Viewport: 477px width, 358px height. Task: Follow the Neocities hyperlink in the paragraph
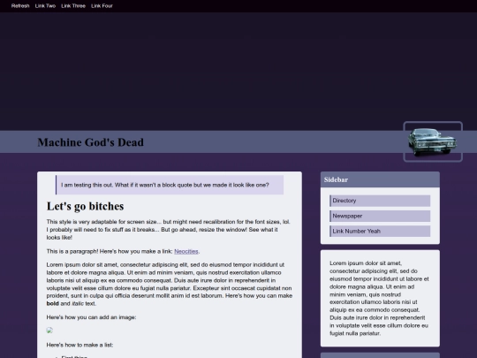[x=186, y=251]
